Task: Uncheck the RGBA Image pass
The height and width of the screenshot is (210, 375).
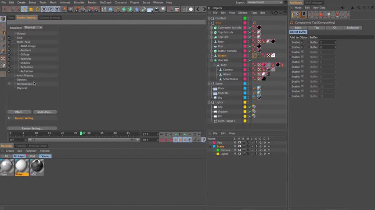Action: click(9, 46)
